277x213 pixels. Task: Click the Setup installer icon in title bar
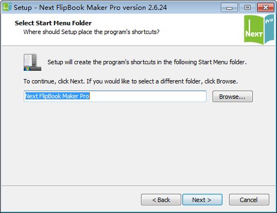(7, 7)
